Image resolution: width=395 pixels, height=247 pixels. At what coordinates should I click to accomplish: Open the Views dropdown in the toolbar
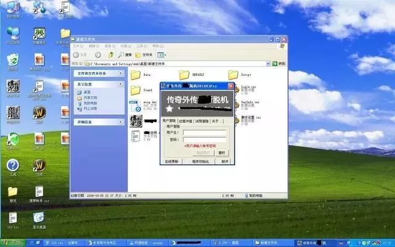click(162, 55)
